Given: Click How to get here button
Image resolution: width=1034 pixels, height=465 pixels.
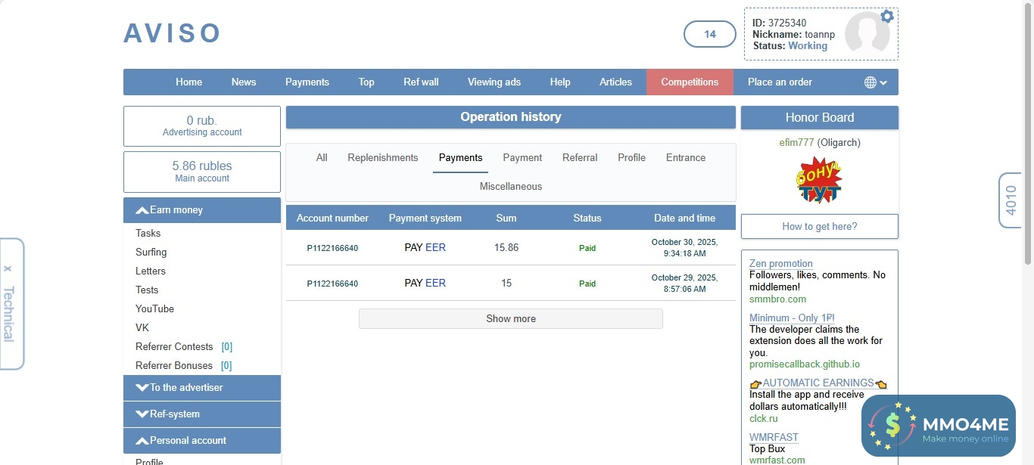Looking at the screenshot, I should tap(820, 227).
